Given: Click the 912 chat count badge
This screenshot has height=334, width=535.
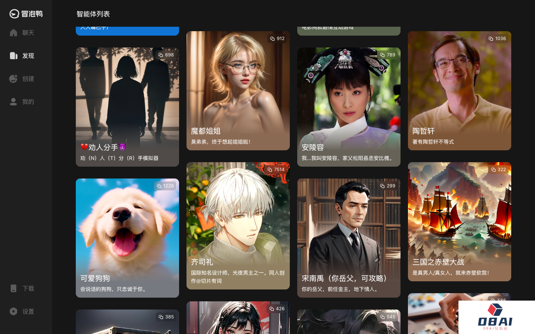Looking at the screenshot, I should click(277, 39).
